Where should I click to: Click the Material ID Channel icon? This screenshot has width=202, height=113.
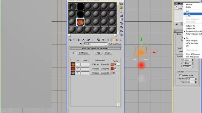(103, 40)
